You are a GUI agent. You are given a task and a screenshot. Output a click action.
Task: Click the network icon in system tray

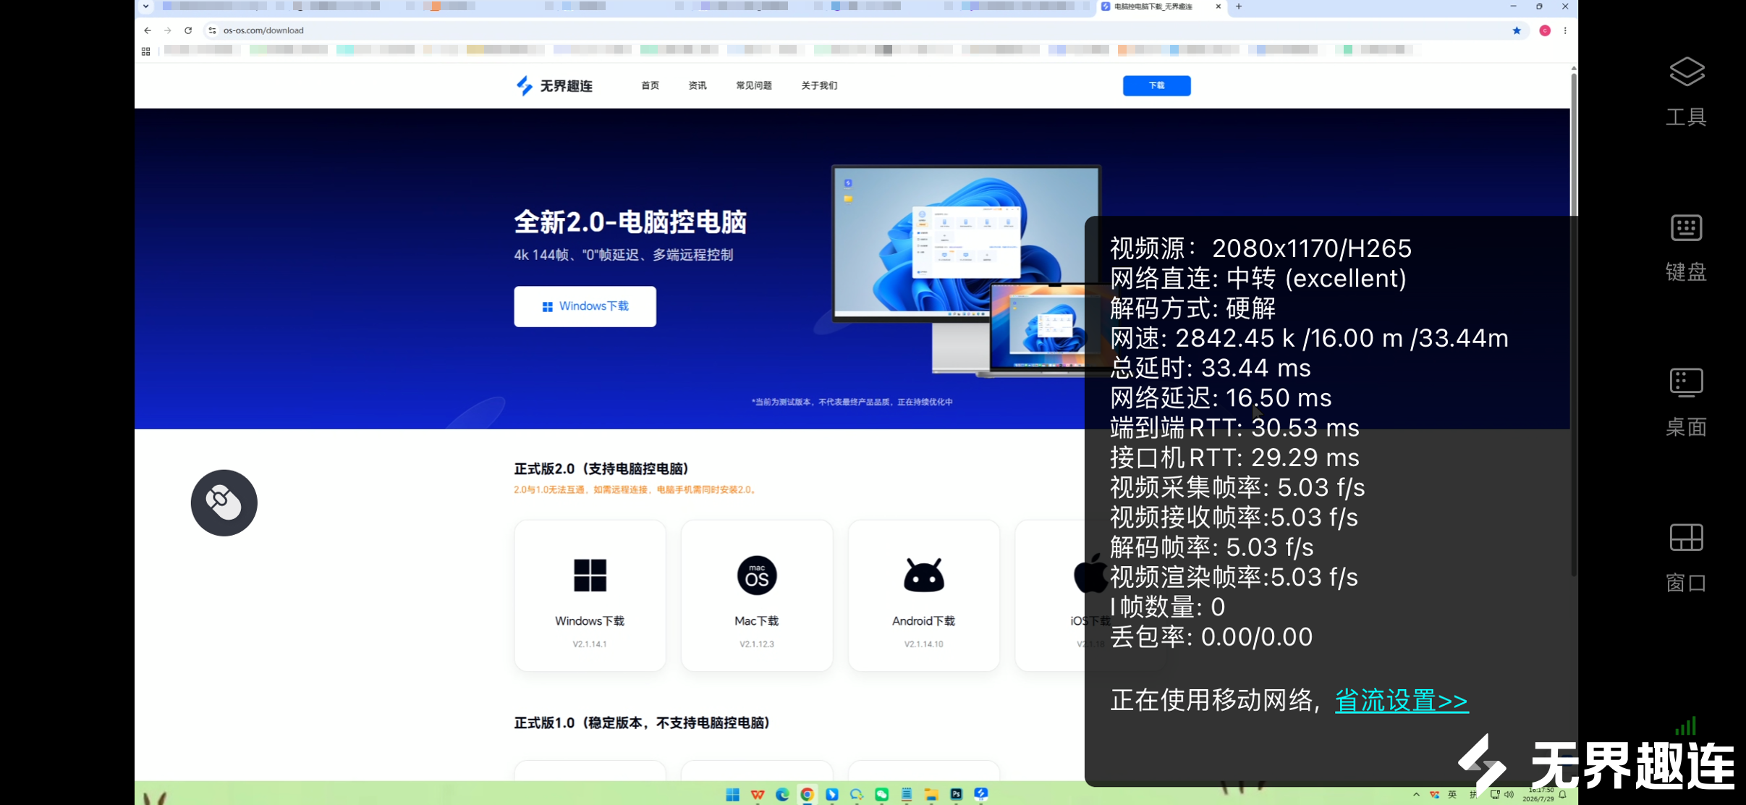click(1494, 795)
